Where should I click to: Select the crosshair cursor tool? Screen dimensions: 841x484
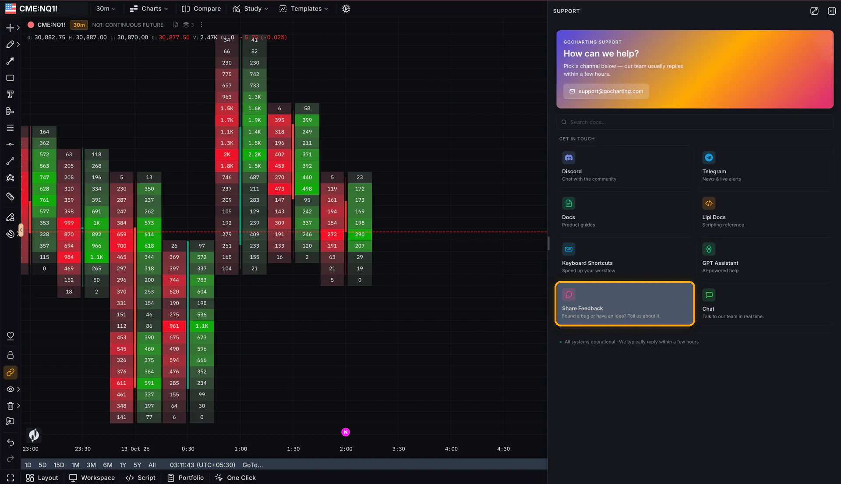coord(10,28)
